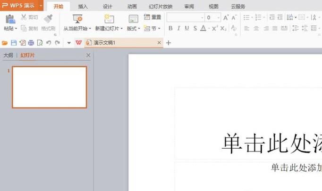Click the 重置 reset button
Screen dimensions: 322x191
click(x=153, y=17)
